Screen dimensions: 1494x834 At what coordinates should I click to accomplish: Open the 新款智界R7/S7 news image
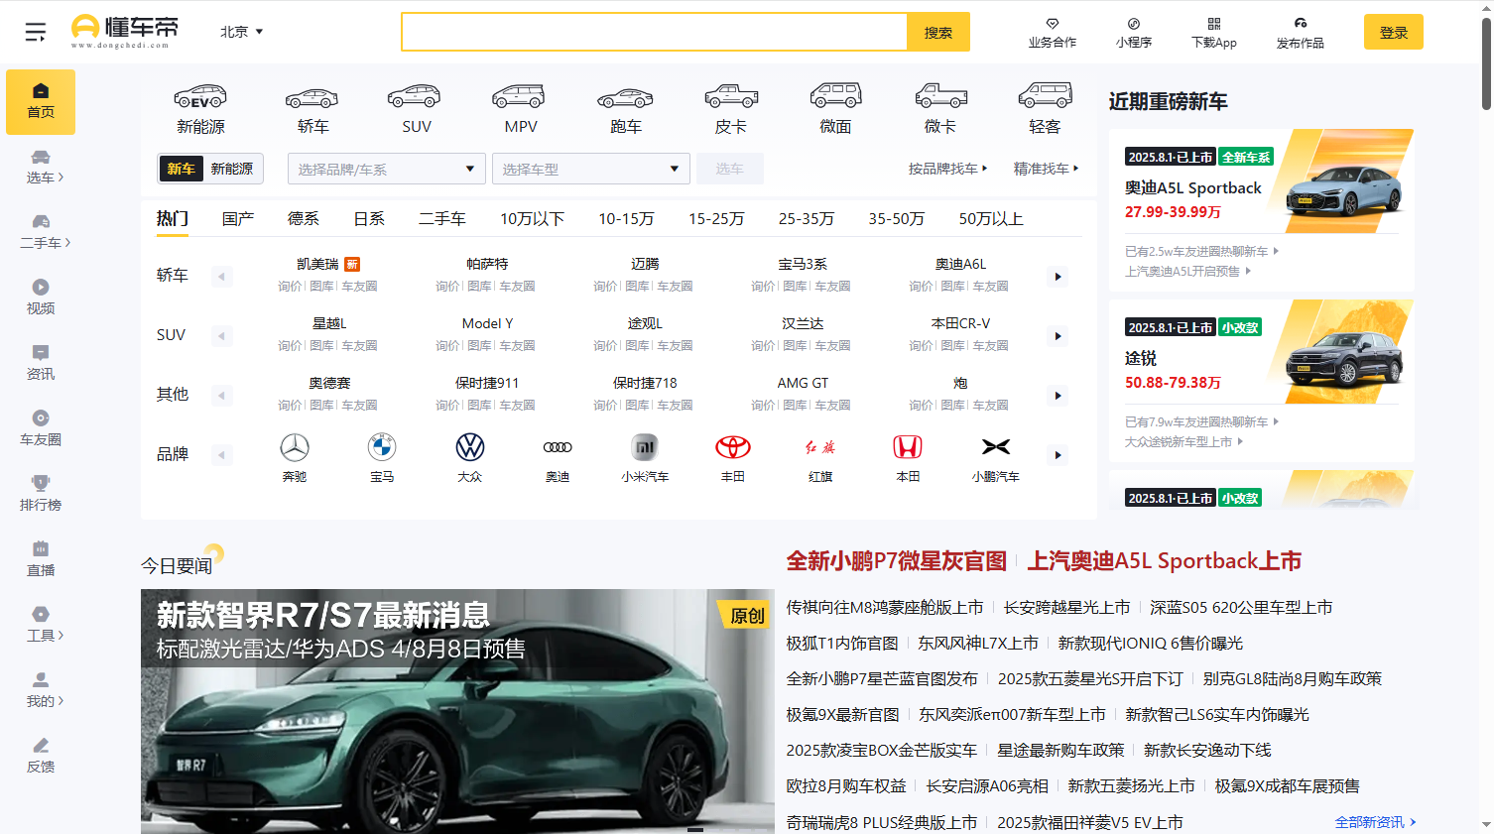(457, 711)
